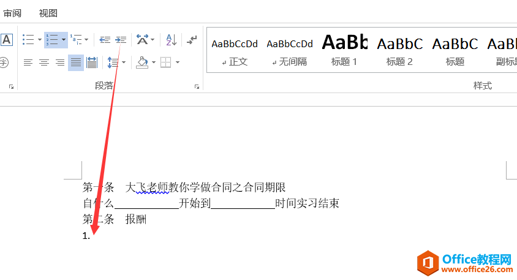Align the text left
517x280 pixels.
point(28,62)
